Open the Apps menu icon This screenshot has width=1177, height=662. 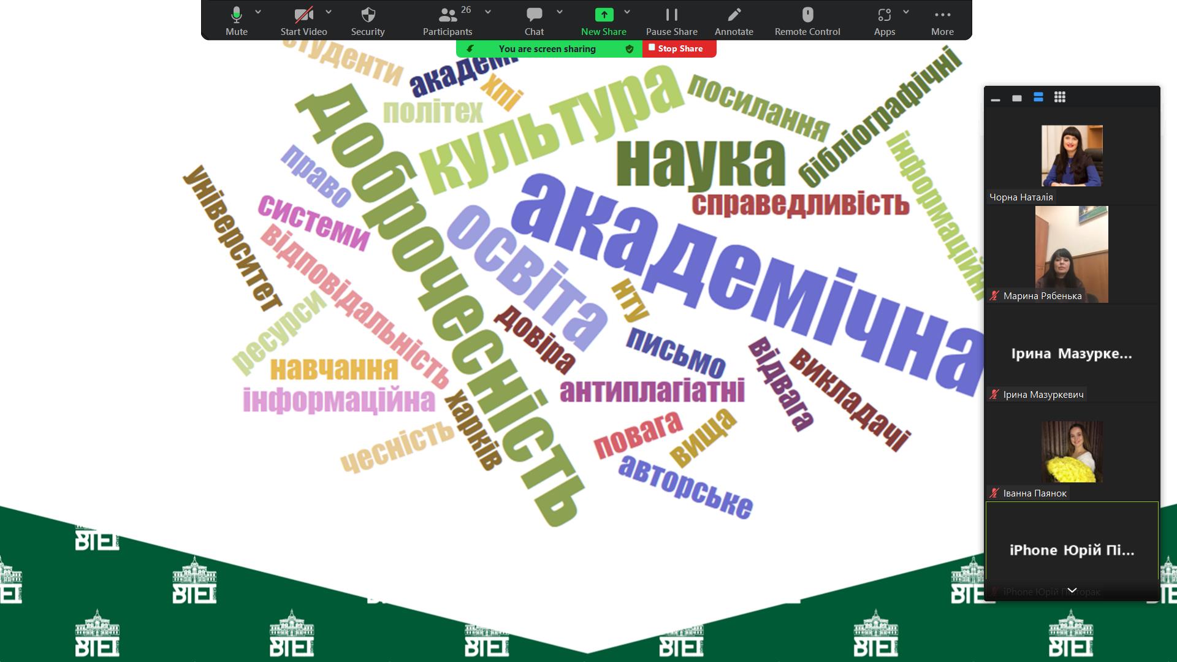[884, 15]
